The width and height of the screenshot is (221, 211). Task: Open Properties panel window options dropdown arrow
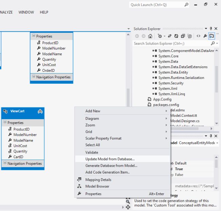coord(206,136)
